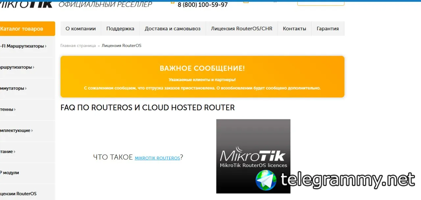421x200 pixels.
Task: Expand the Wi-Fi Маршрутизаторы category arrow
Action: pos(46,46)
